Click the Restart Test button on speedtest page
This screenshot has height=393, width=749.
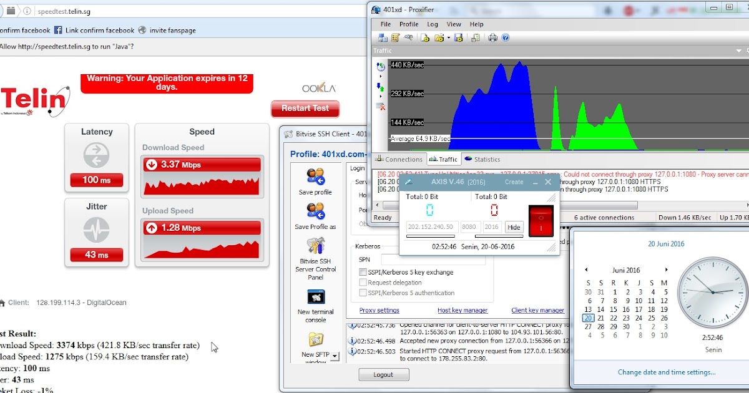[305, 109]
